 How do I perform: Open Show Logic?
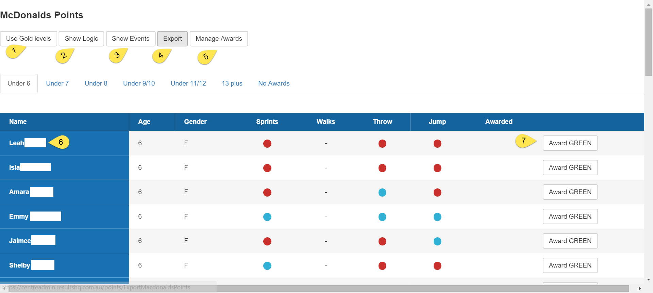click(x=81, y=39)
